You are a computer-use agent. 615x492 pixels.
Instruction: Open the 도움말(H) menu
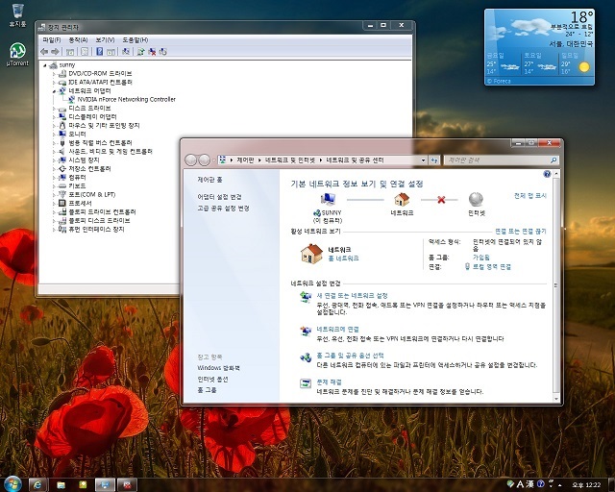tap(135, 40)
